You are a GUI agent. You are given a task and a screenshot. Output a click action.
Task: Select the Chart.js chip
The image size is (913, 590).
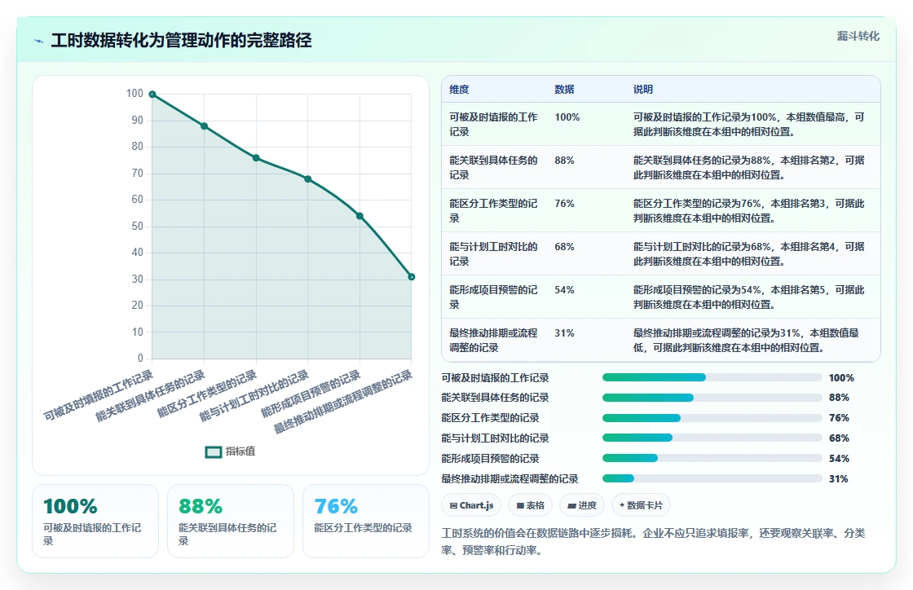471,505
